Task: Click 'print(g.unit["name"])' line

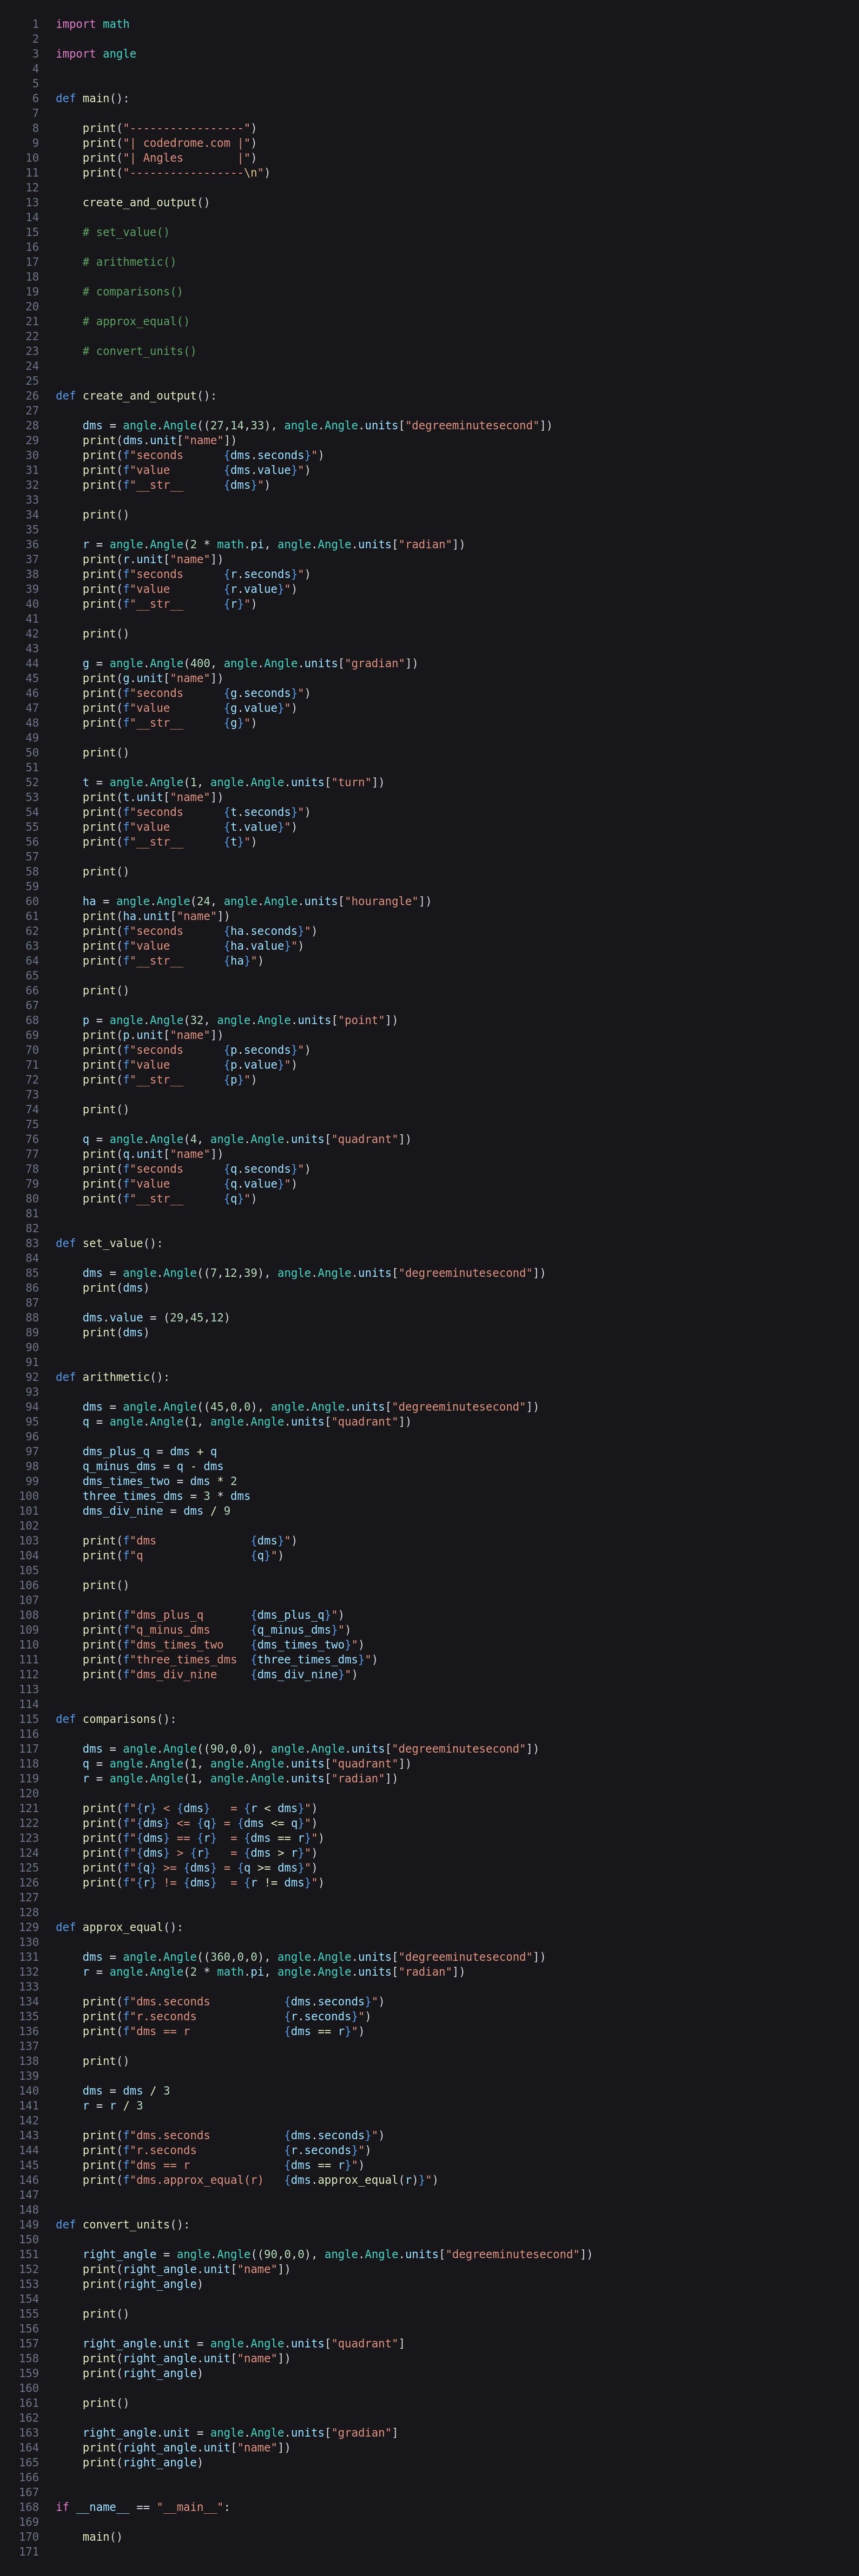Action: tap(153, 678)
